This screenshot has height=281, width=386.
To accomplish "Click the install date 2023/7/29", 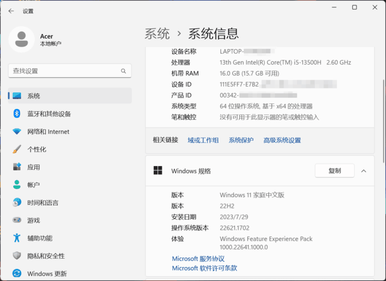I will (234, 217).
